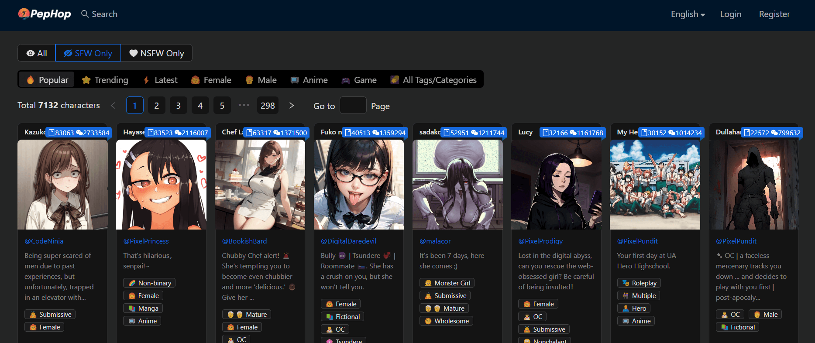Click the Male face icon filter
The image size is (815, 343).
[x=249, y=80]
